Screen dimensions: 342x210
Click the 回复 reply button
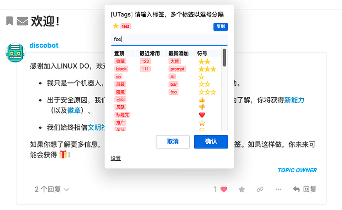[x=304, y=189]
